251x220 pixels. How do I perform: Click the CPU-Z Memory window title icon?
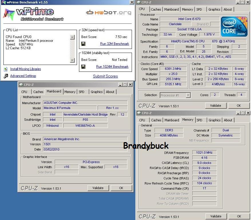(139, 113)
